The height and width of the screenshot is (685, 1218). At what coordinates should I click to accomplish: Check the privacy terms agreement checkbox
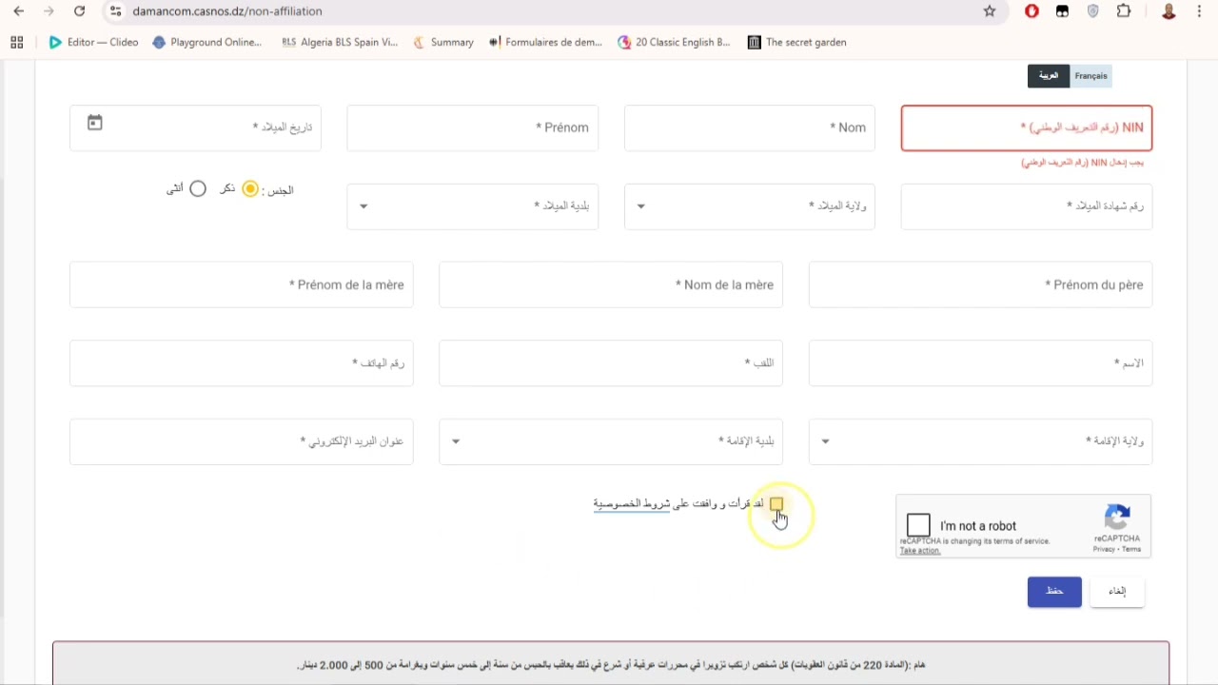[776, 504]
